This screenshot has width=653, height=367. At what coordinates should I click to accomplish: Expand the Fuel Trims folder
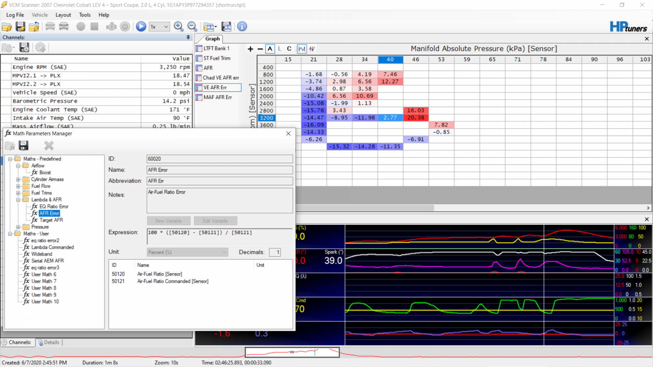coord(18,193)
